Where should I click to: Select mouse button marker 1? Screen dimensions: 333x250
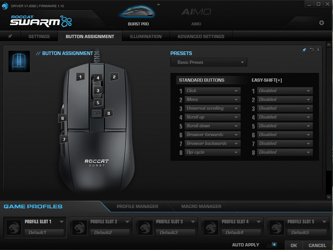(80, 77)
